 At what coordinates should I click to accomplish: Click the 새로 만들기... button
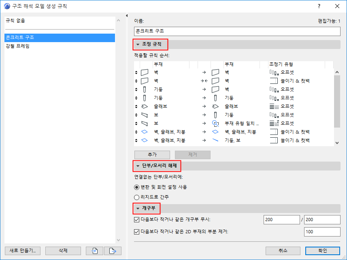23,251
